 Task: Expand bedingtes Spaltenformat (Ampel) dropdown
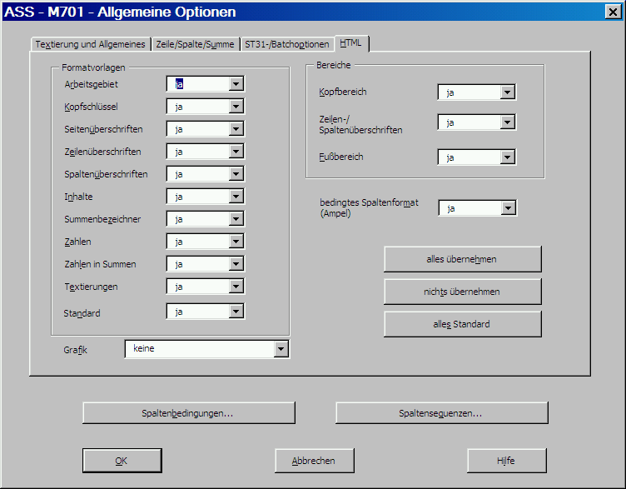508,208
